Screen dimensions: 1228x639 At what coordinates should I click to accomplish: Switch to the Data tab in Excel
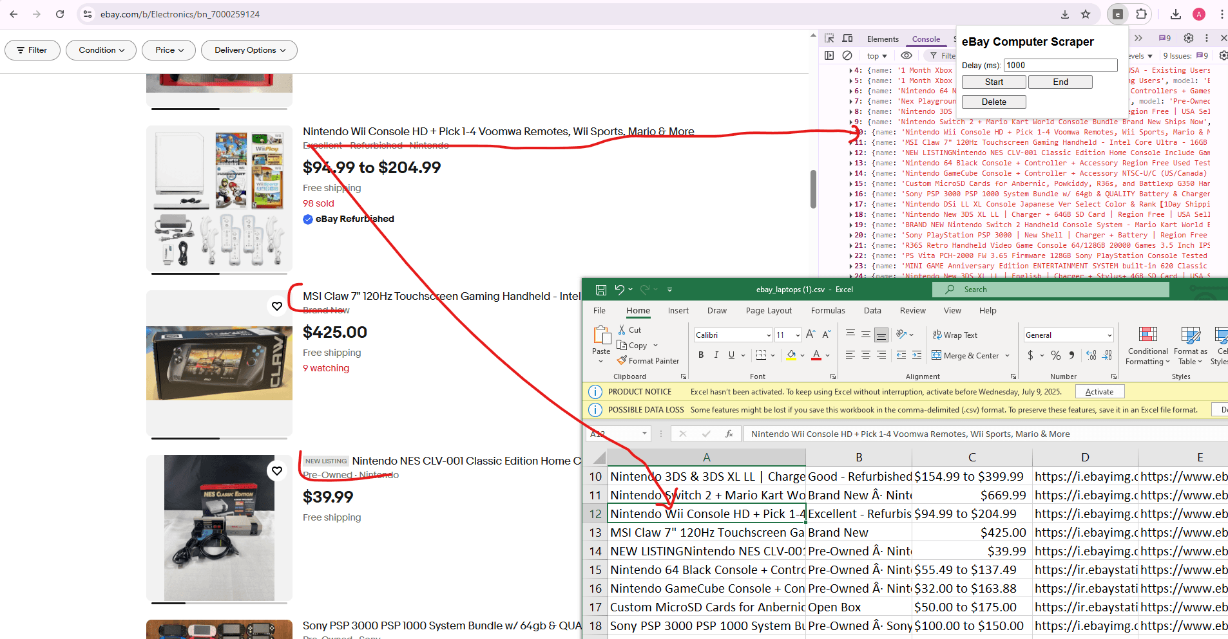pos(872,311)
